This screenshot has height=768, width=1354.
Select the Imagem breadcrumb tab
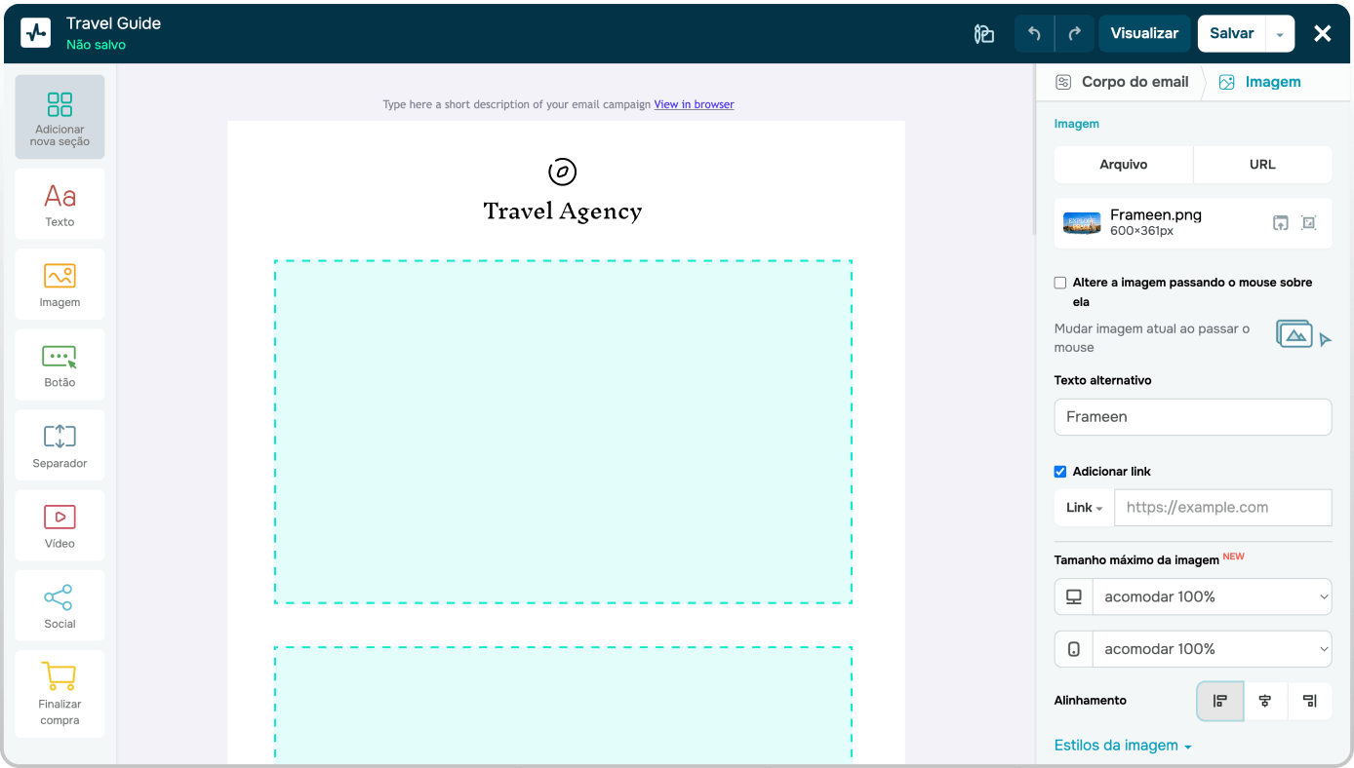(1273, 82)
